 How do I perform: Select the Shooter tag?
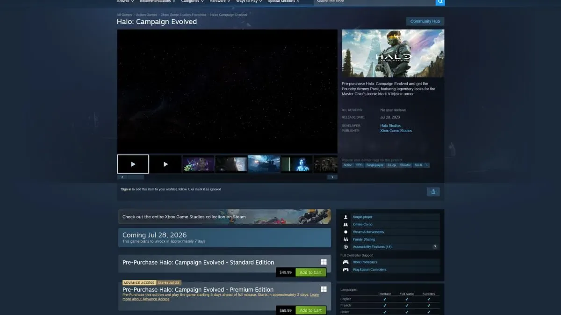[405, 165]
